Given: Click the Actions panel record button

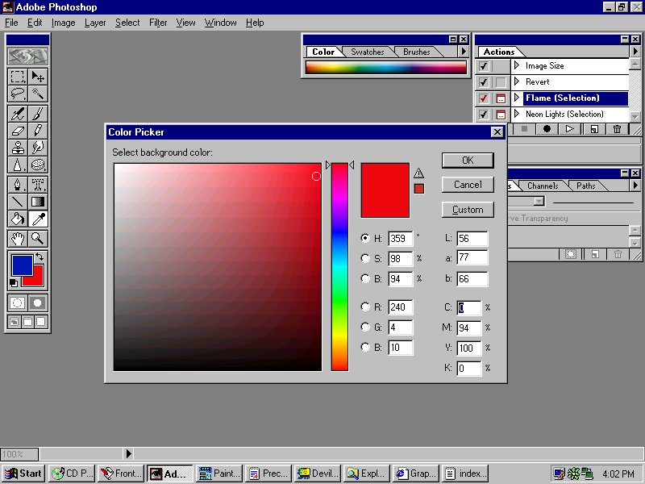Looking at the screenshot, I should click(547, 129).
